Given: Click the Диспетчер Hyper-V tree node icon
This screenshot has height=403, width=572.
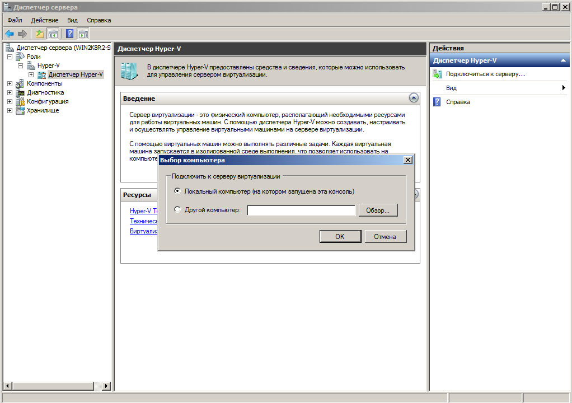Looking at the screenshot, I should [x=41, y=75].
